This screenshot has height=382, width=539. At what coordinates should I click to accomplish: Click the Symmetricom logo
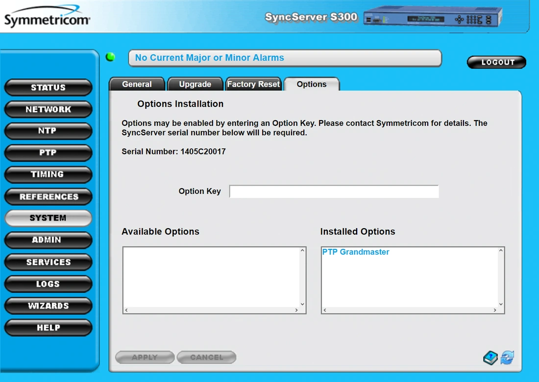tap(47, 18)
